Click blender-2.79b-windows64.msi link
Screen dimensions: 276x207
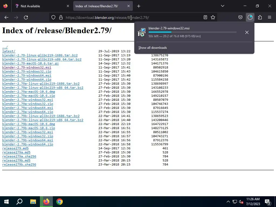point(28,140)
